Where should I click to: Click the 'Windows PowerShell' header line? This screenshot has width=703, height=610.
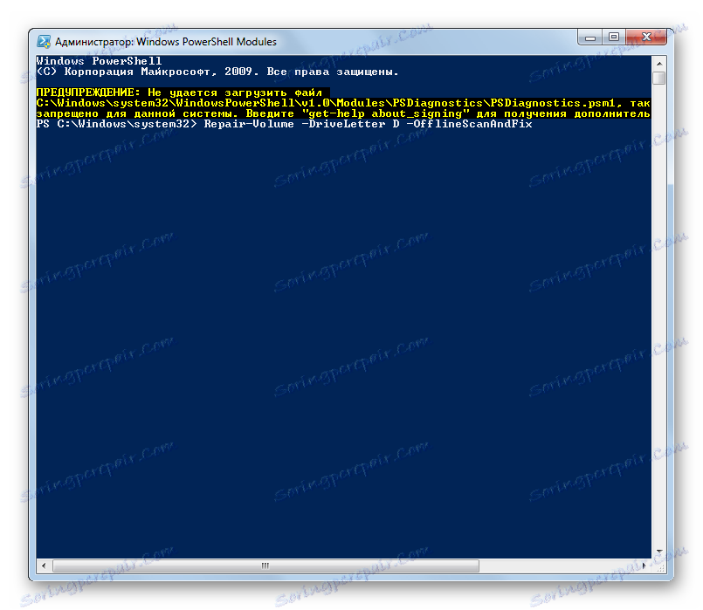point(99,61)
